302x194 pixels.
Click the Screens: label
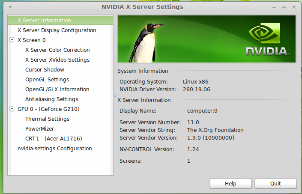point(131,161)
